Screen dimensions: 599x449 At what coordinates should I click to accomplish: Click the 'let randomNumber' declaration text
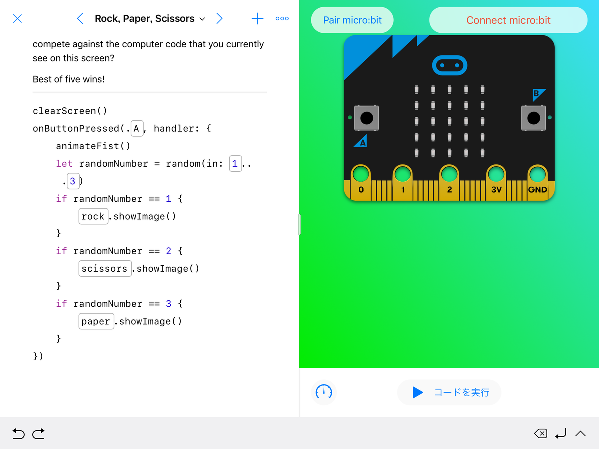[x=102, y=164]
